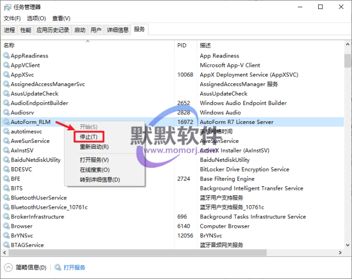Click 转到详细信息(D) context menu entry
Image resolution: width=352 pixels, height=279 pixels.
pos(100,180)
